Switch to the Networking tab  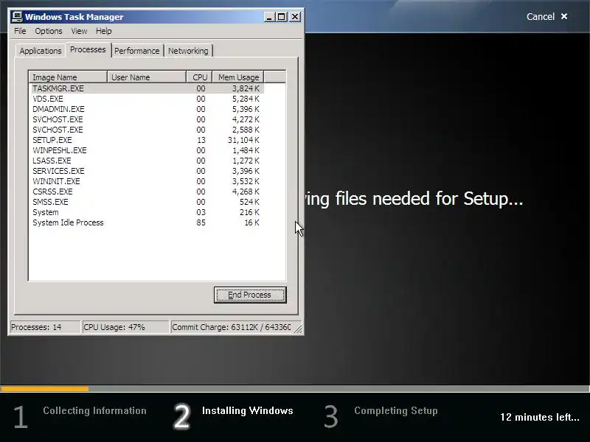[188, 51]
